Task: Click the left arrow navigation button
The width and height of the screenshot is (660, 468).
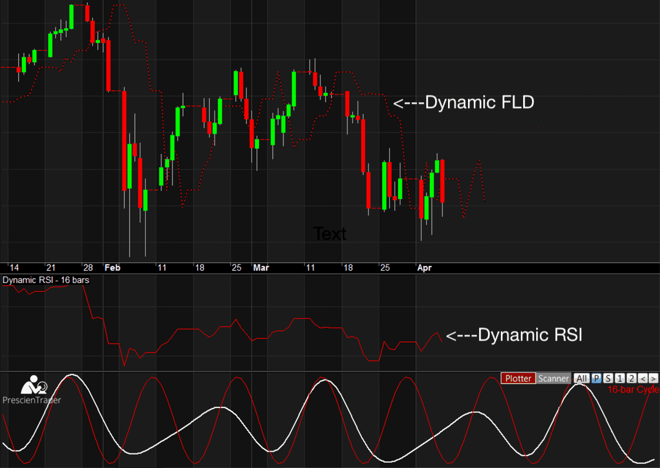Action: coord(642,378)
